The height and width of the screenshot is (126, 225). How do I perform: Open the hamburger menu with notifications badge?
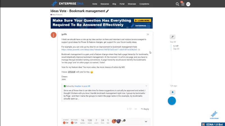[x=183, y=4]
